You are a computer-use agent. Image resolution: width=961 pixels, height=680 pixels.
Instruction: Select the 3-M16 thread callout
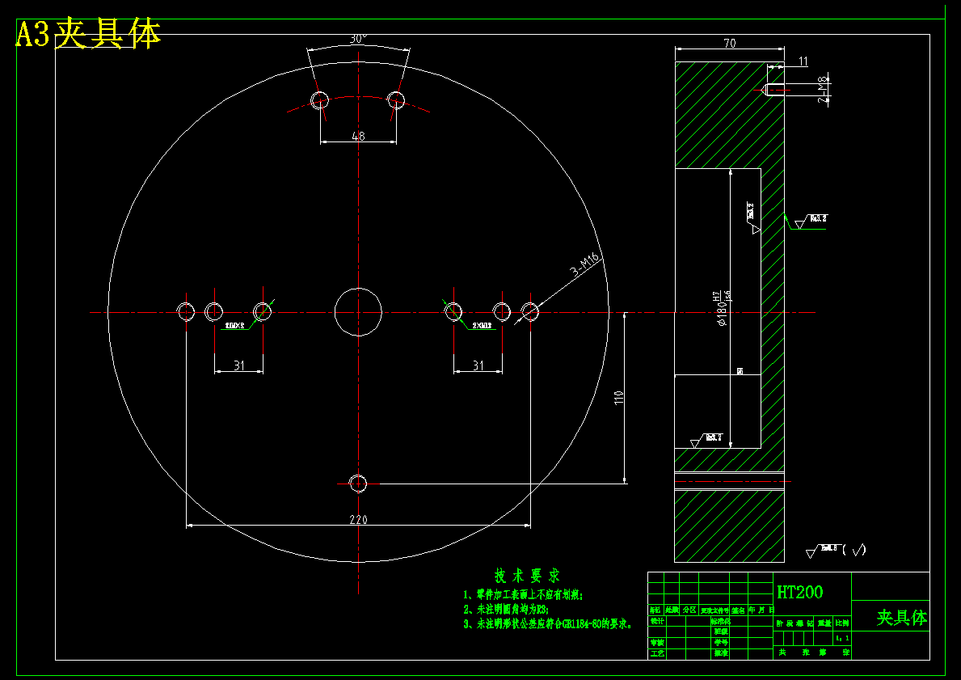coord(584,264)
